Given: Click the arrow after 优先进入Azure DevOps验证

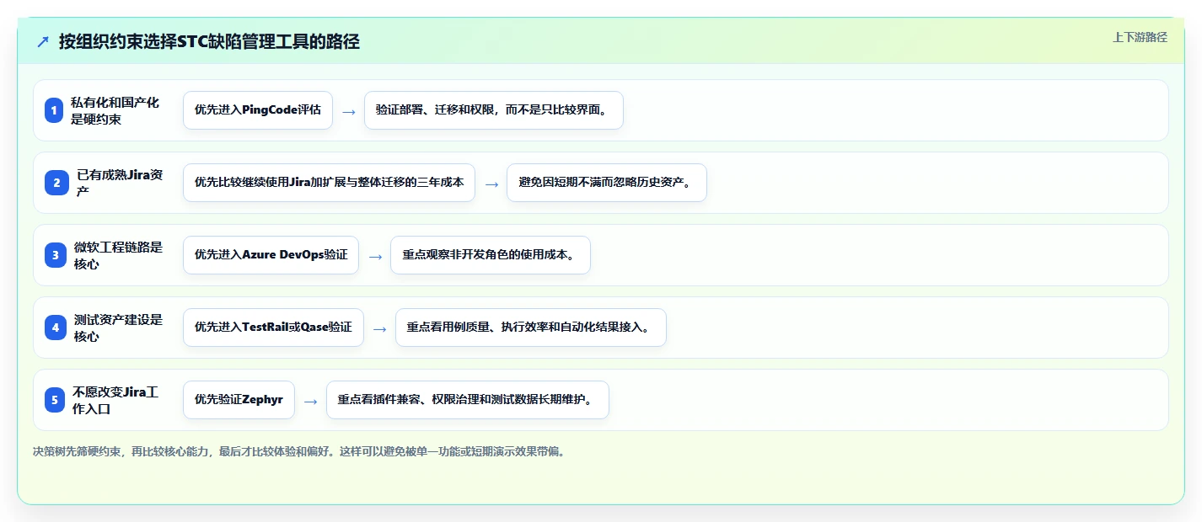Looking at the screenshot, I should (374, 256).
